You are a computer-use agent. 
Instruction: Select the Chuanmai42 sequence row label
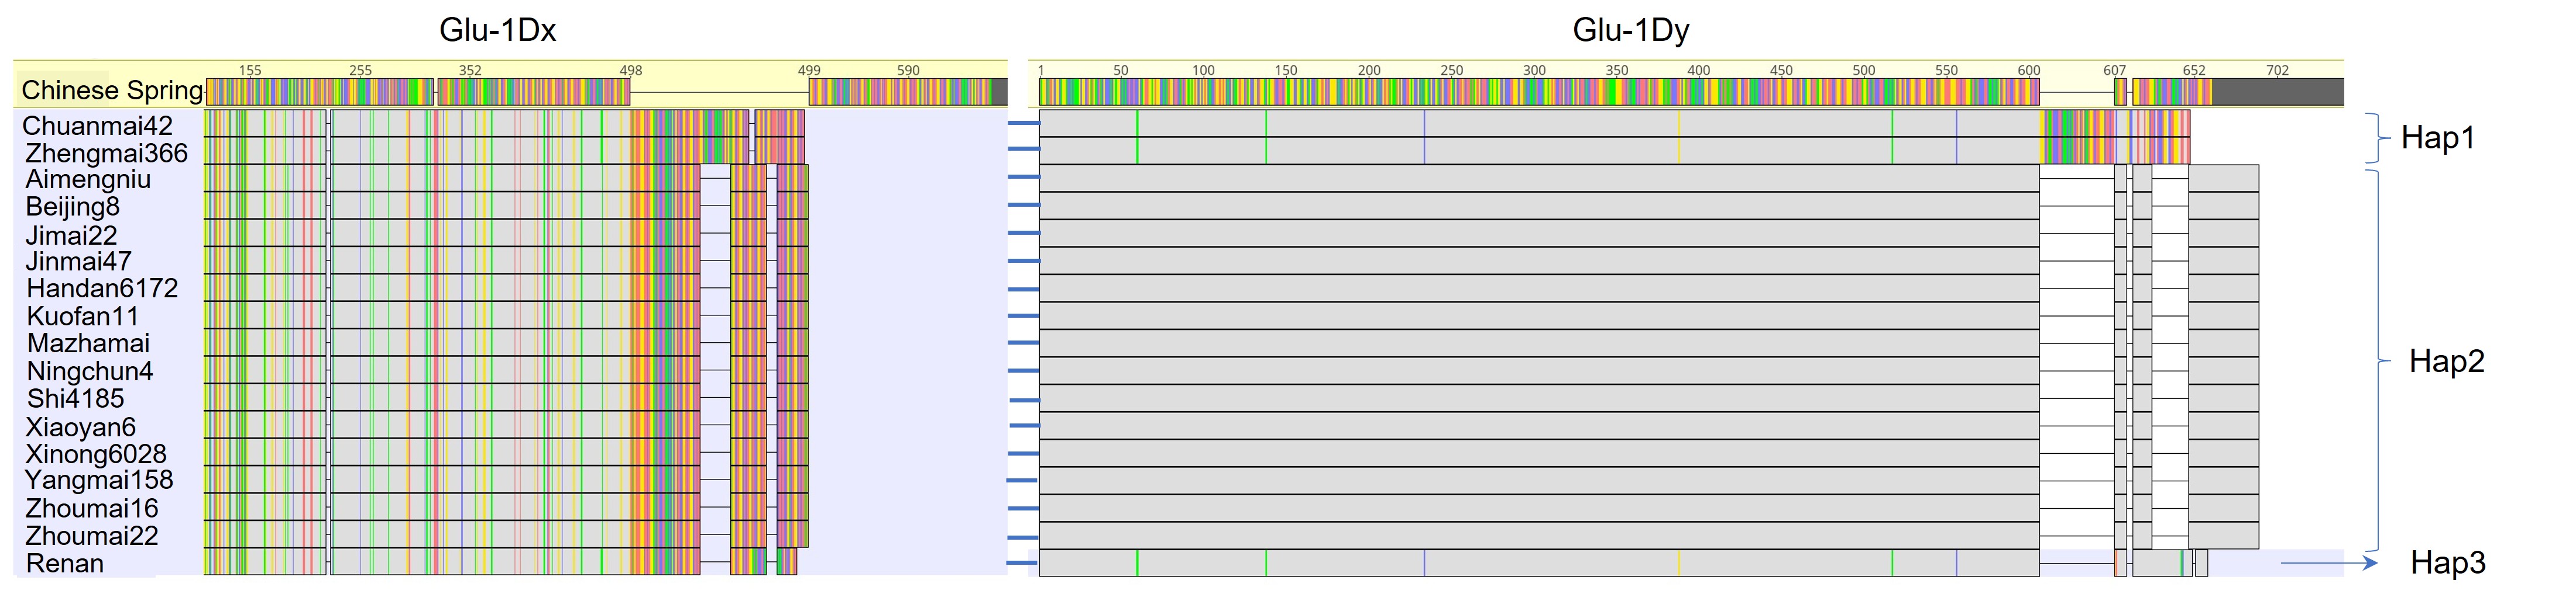pos(97,126)
